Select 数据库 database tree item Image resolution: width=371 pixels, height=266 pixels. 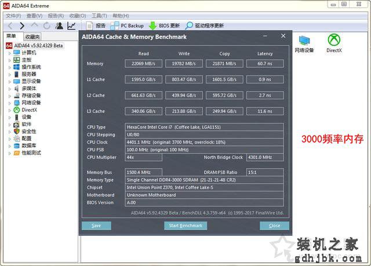point(25,145)
